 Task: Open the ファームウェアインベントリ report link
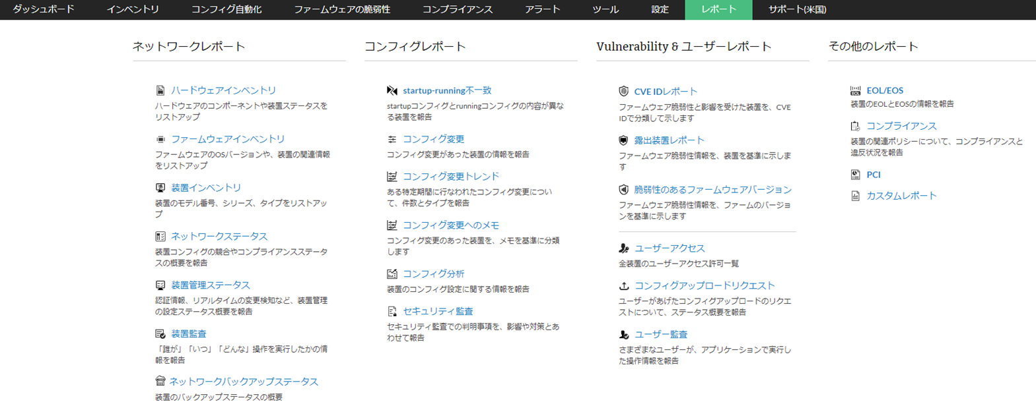[228, 139]
